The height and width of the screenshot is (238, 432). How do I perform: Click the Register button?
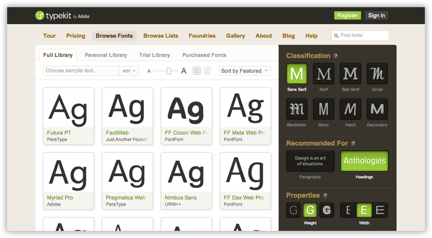(347, 15)
